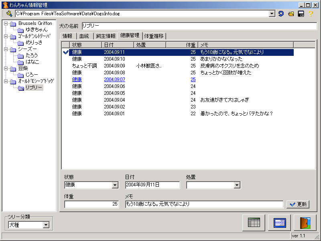Select the 2004.09.05 date cell

114,93
